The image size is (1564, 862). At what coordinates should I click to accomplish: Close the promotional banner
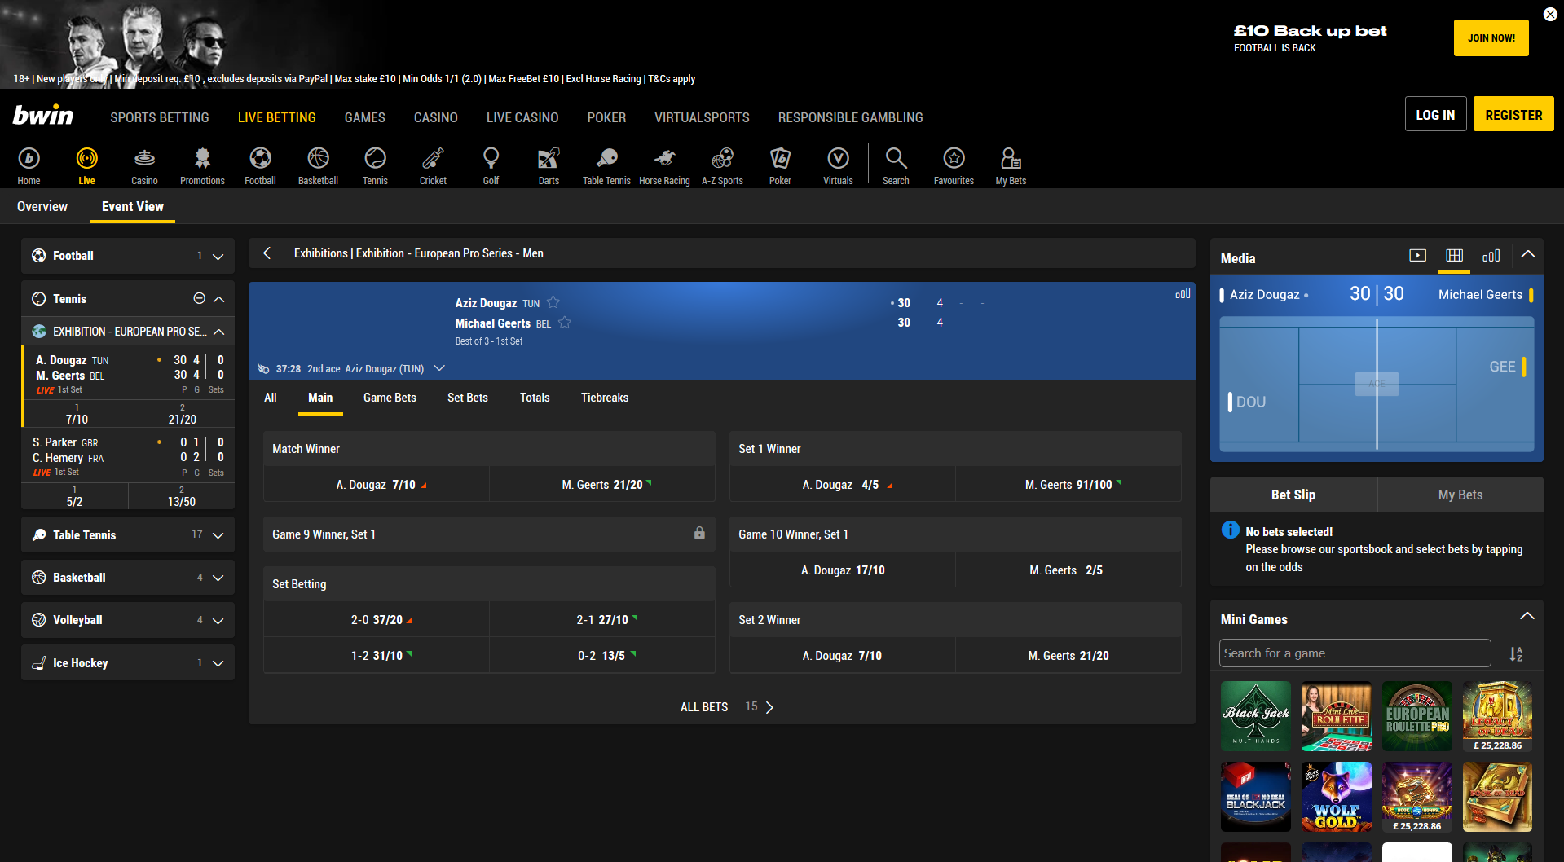point(1550,14)
